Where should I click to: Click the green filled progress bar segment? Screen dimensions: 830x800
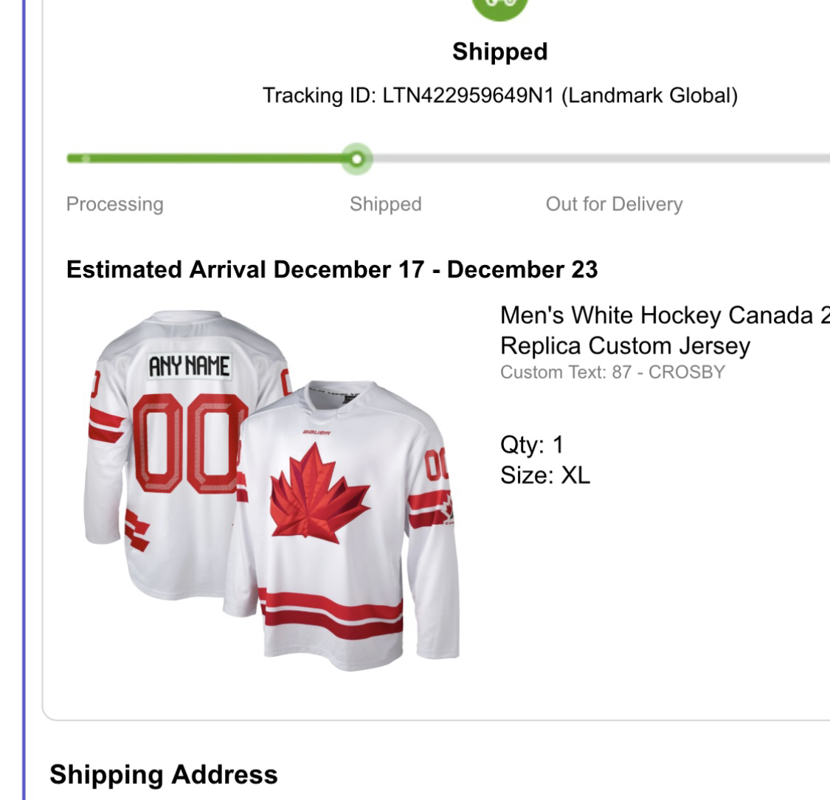point(214,158)
